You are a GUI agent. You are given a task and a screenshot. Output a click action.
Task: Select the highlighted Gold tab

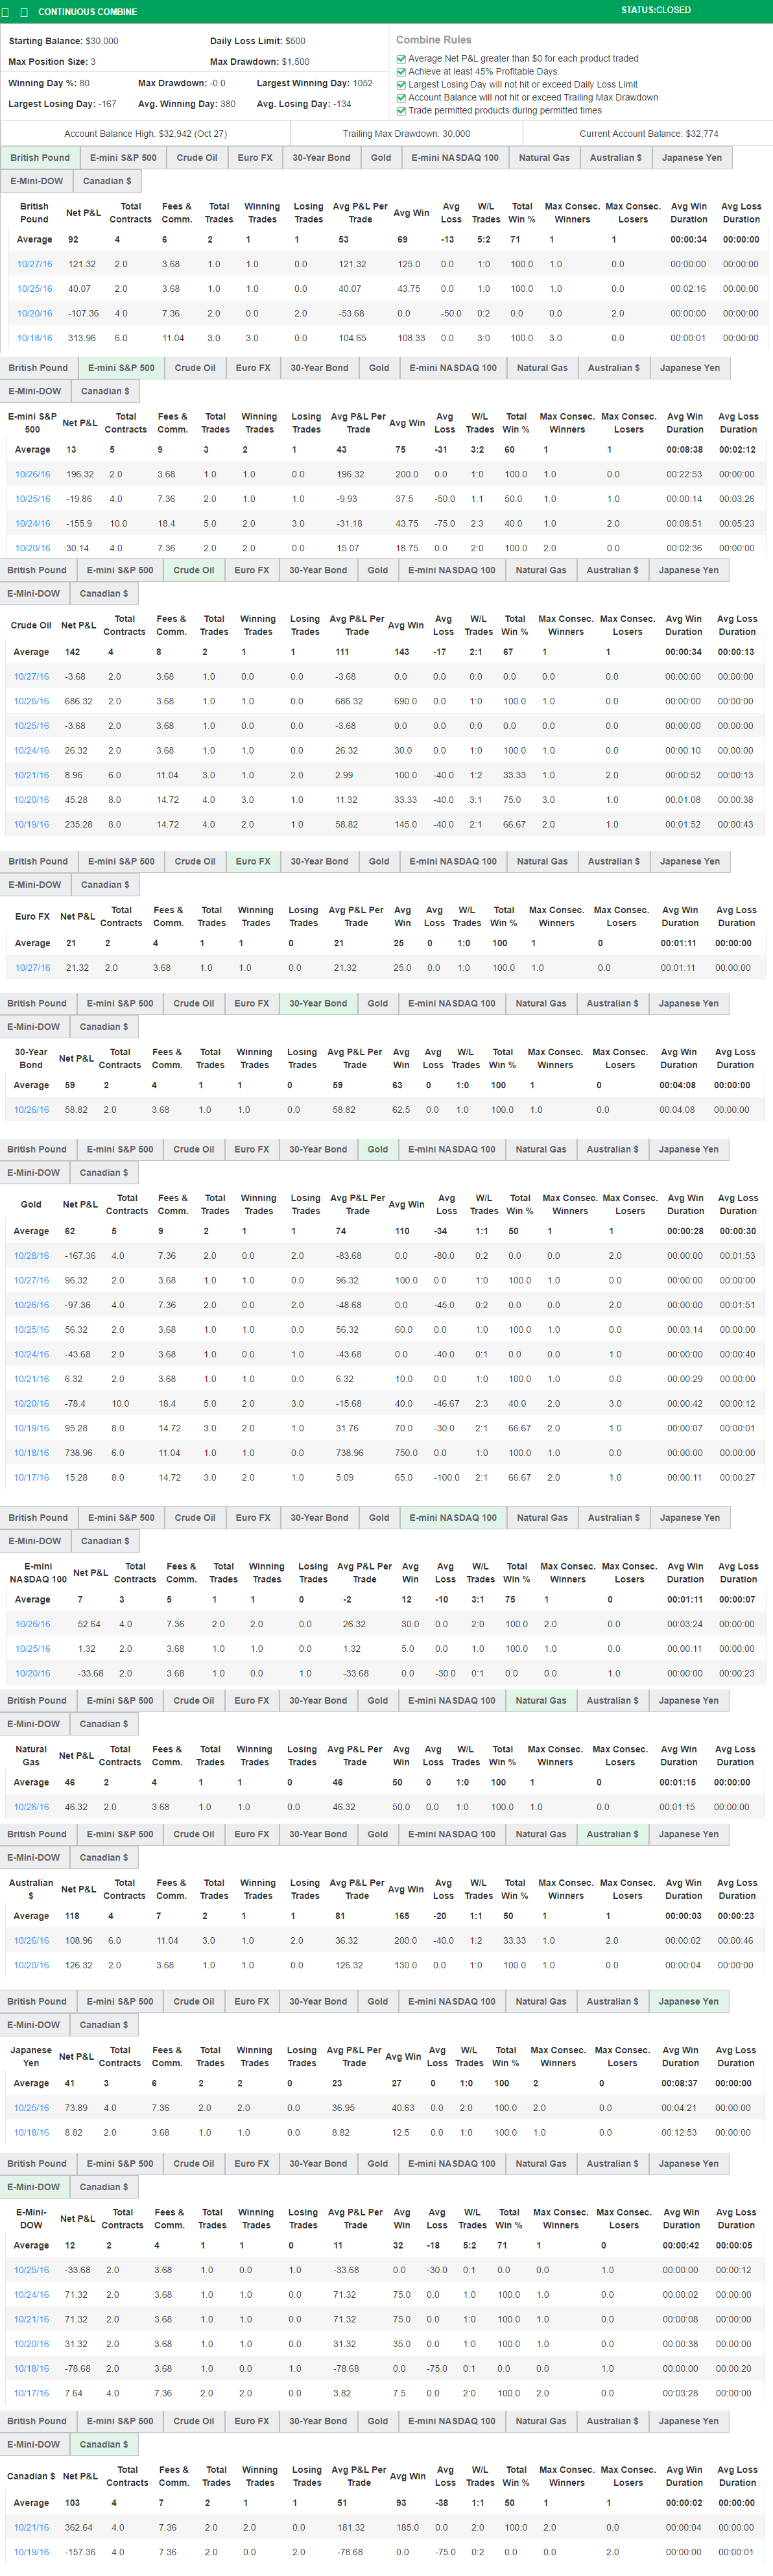[377, 1149]
